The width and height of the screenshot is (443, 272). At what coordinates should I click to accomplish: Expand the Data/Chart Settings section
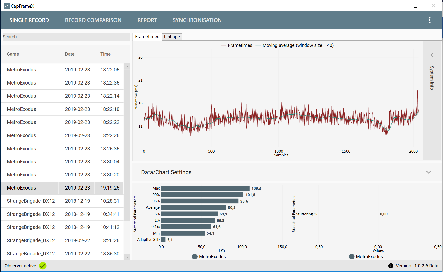pos(429,172)
